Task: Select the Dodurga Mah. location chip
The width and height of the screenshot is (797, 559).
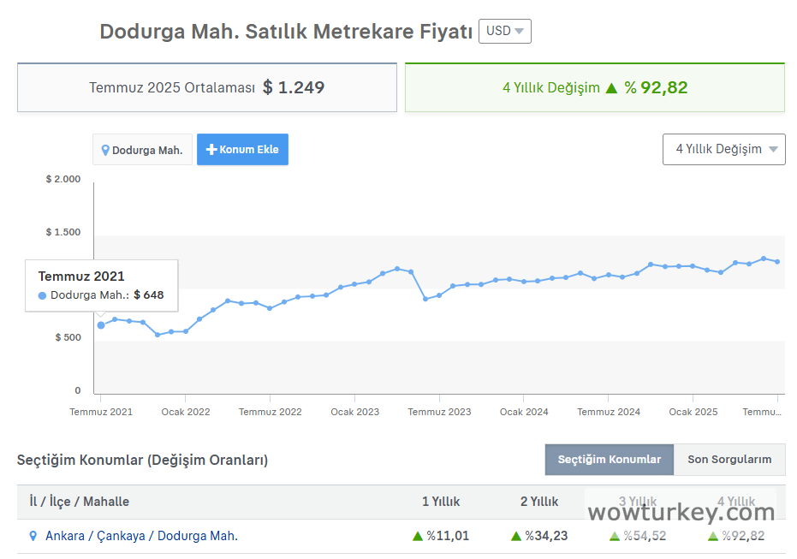Action: 142,150
